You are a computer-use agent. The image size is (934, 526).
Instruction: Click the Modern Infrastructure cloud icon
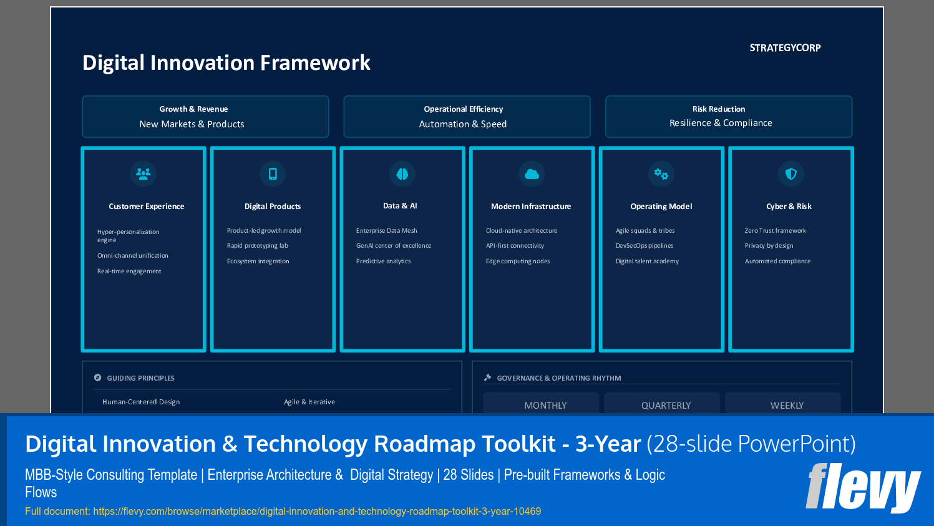[x=532, y=174]
